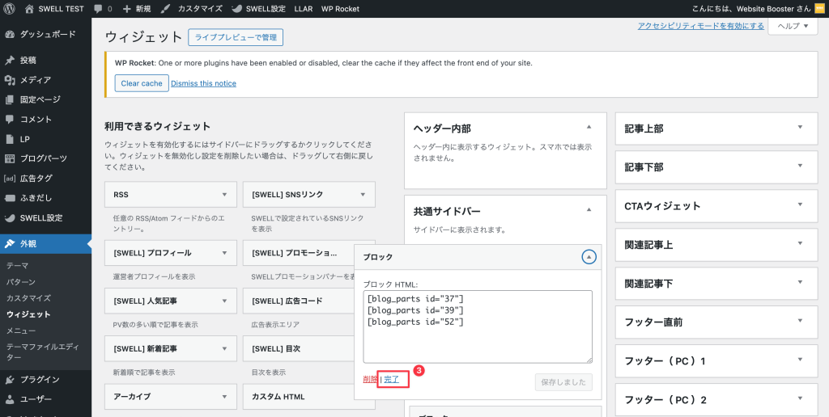Go to メニュー submenu
The image size is (829, 417).
21,331
